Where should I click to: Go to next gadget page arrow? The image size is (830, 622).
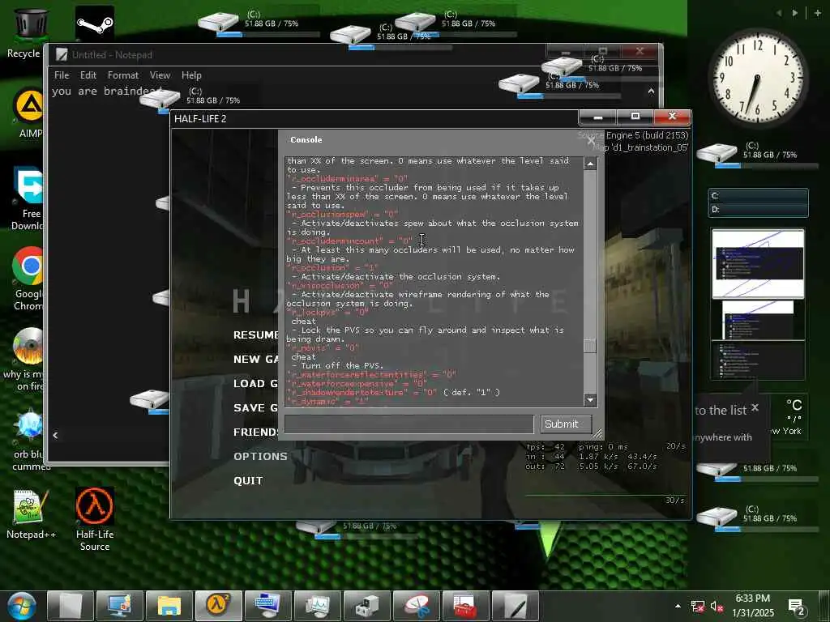[x=794, y=13]
